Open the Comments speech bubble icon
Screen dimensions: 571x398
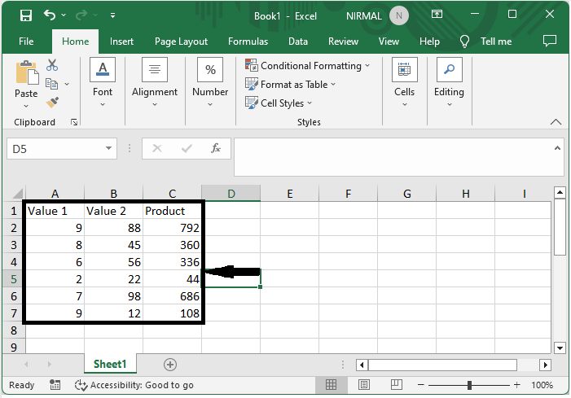550,41
